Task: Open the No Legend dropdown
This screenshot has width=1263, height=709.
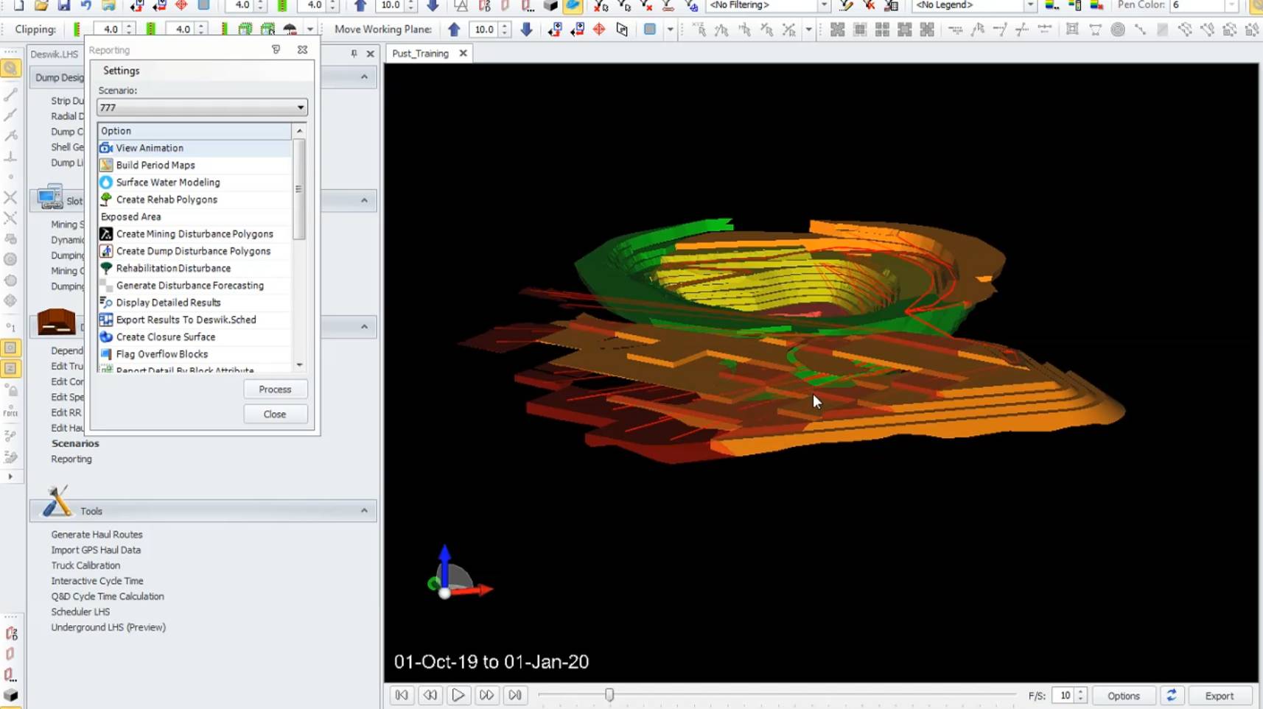Action: pos(1029,5)
